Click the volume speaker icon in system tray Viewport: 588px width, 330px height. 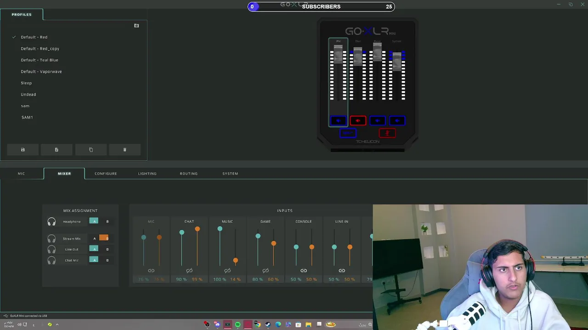(x=19, y=324)
